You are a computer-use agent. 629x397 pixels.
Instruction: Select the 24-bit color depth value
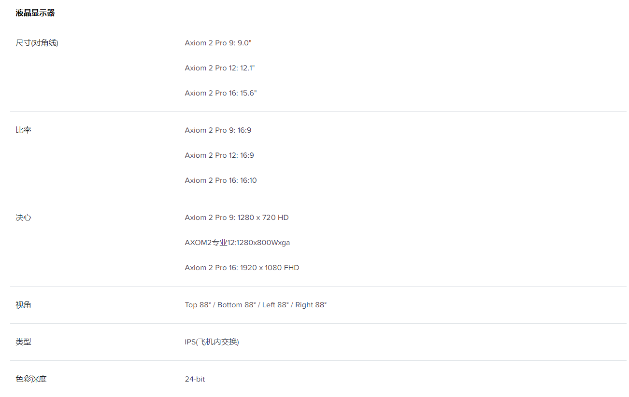pos(195,379)
